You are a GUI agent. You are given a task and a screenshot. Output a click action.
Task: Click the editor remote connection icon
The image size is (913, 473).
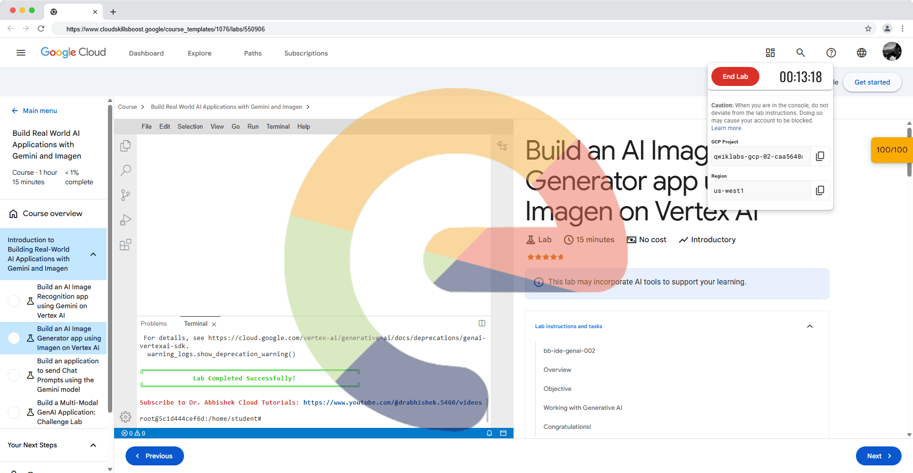[x=502, y=146]
